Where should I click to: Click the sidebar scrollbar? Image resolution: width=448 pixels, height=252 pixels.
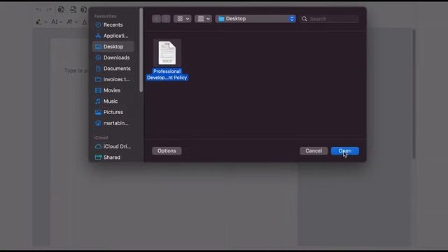(141, 50)
